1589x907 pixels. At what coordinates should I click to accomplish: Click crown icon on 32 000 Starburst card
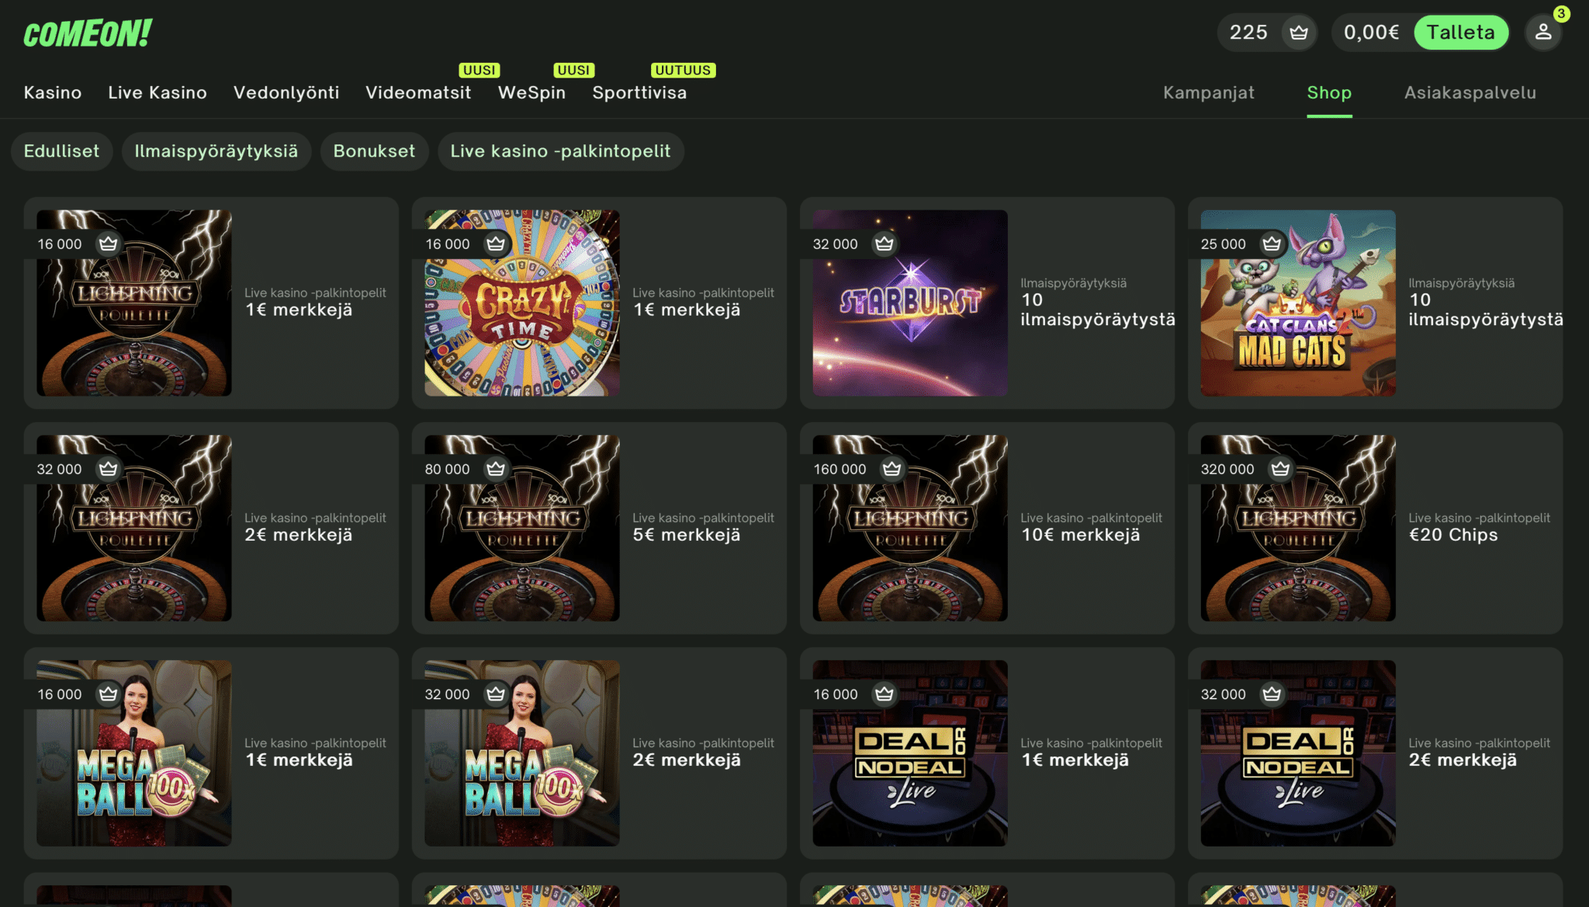pos(884,244)
